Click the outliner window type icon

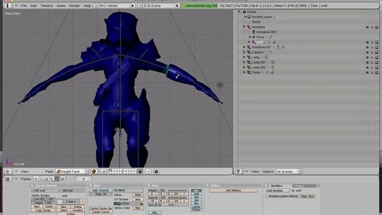coord(238,171)
